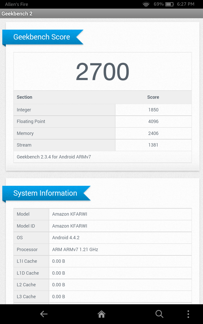The image size is (203, 324).
Task: Select the Model label cell
Action: pos(31,214)
